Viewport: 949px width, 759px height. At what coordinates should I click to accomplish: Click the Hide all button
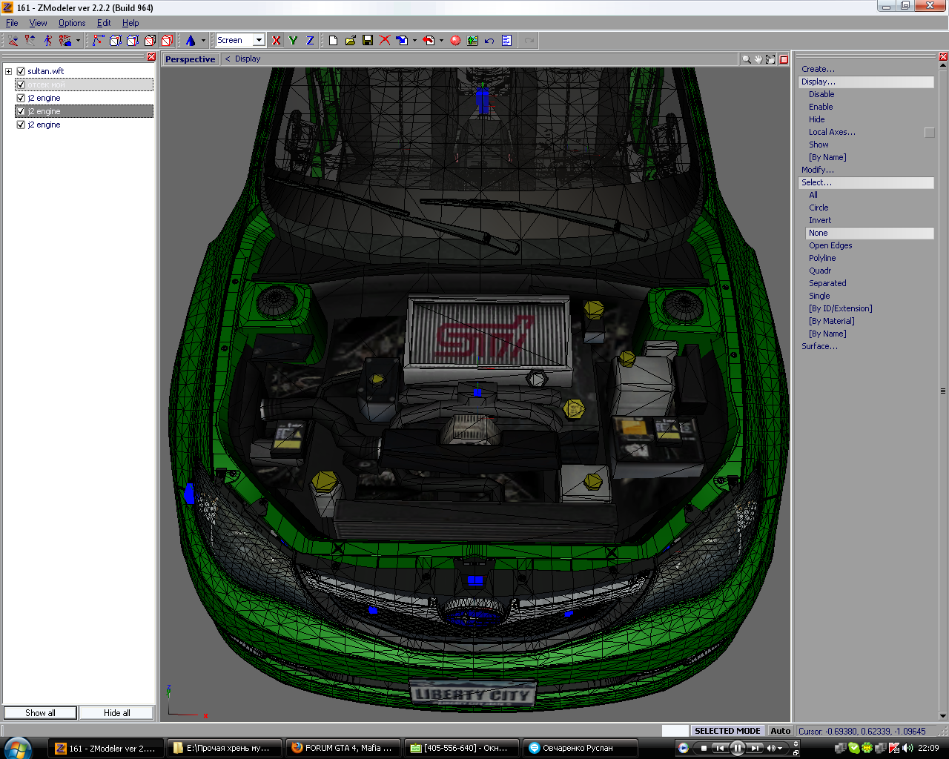117,713
